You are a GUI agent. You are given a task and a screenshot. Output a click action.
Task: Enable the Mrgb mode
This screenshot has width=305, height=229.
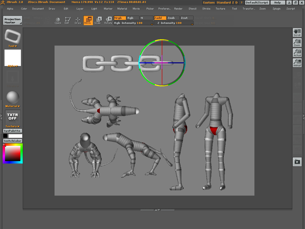pos(120,18)
